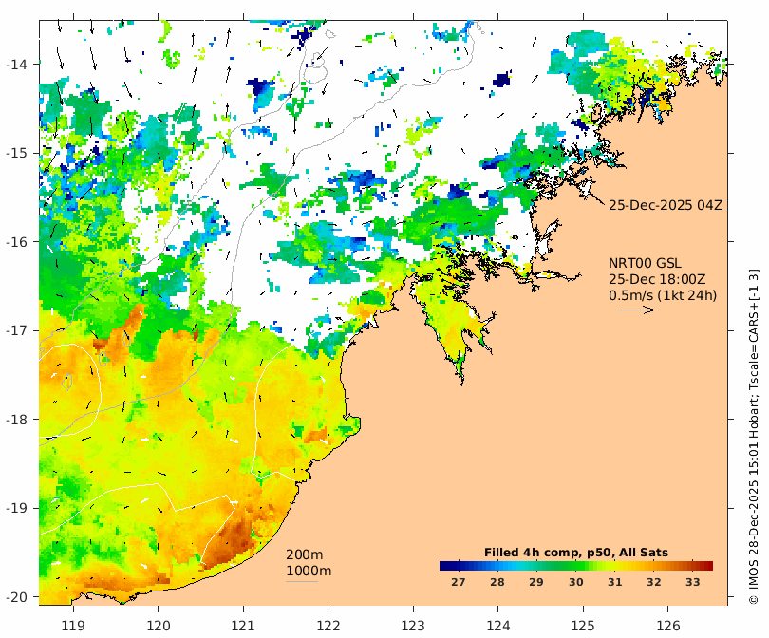Click colorbar tick label '32'
769x638 pixels.
coord(654,582)
